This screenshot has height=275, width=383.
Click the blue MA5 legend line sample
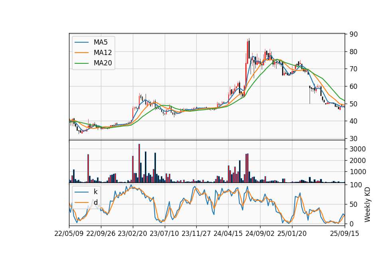[x=81, y=42]
